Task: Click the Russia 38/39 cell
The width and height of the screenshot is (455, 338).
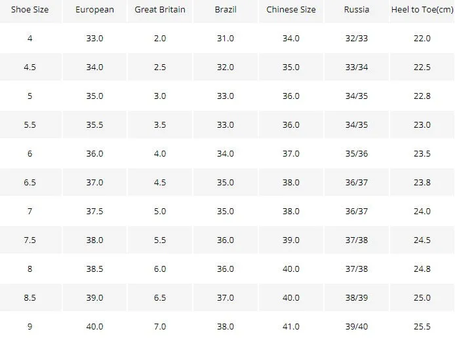Action: click(x=357, y=297)
